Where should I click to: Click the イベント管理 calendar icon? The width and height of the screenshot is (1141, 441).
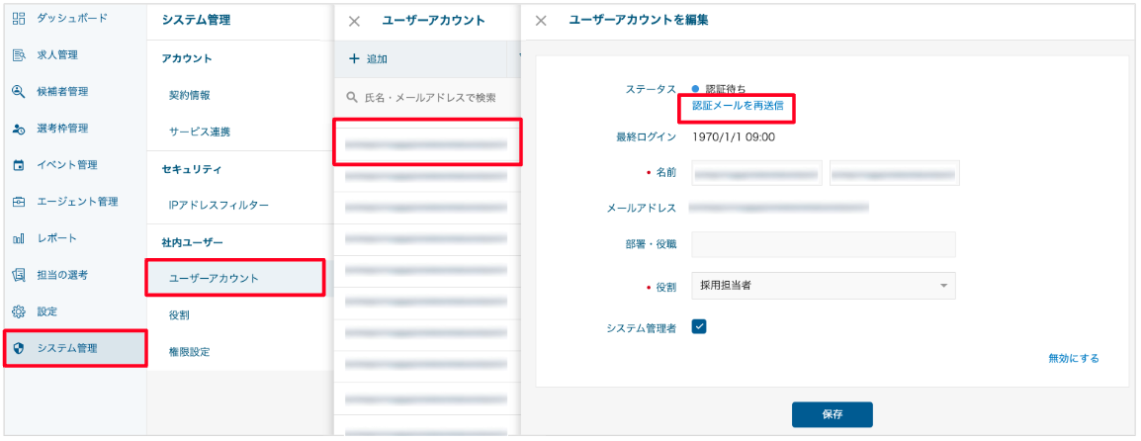19,165
